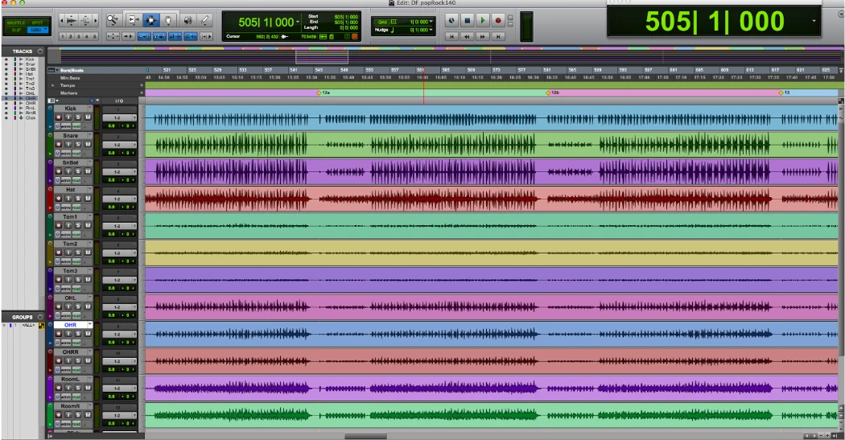Arm the transport Record button
This screenshot has height=440, width=845.
(x=497, y=20)
